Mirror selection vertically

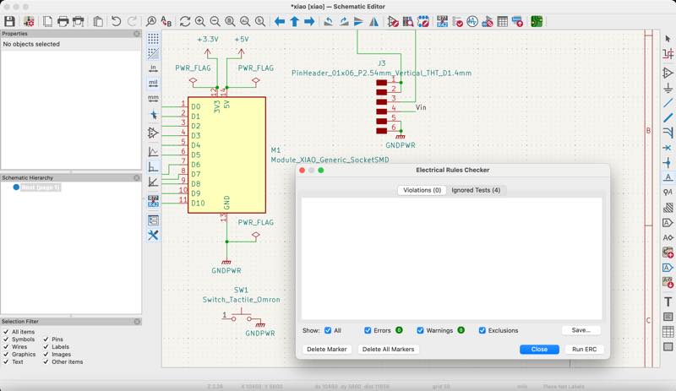tap(358, 21)
